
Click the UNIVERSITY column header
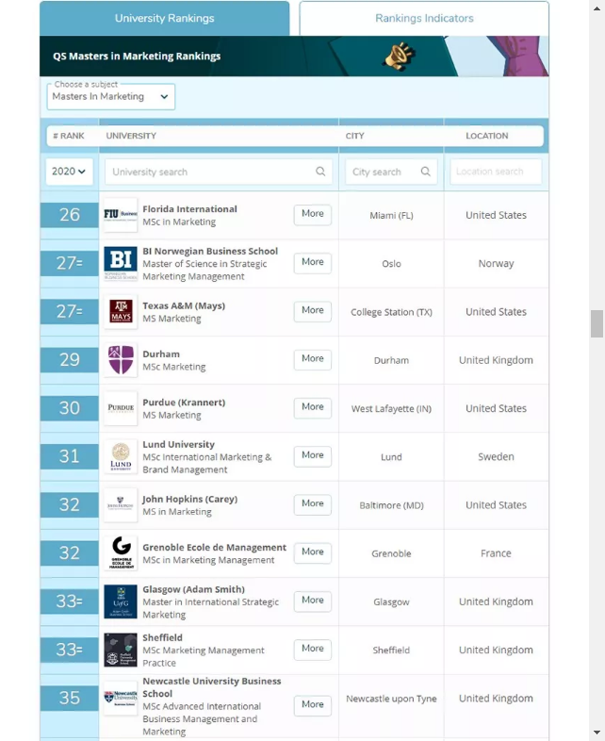tap(131, 136)
